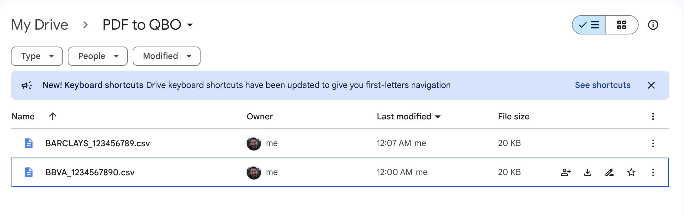Image resolution: width=684 pixels, height=217 pixels.
Task: Click rename pencil icon for BBVA file
Action: coord(609,172)
